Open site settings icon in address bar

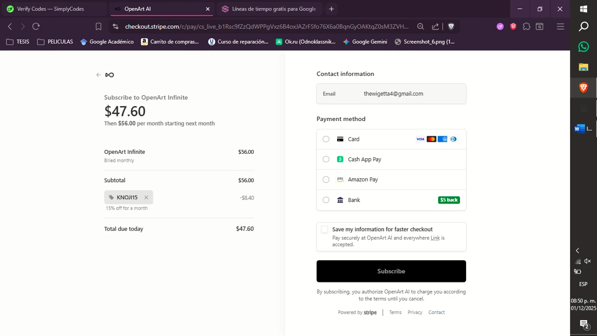tap(115, 26)
